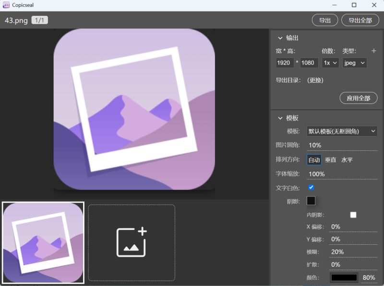Select 垂直 vertical arrangement direction
This screenshot has height=286, width=384.
pos(330,160)
